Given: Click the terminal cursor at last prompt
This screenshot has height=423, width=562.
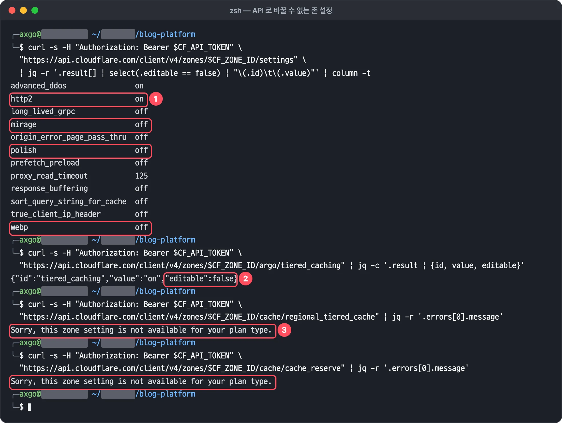Looking at the screenshot, I should tap(29, 407).
